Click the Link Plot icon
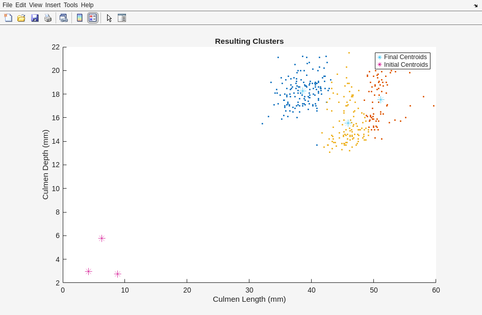 coord(63,18)
